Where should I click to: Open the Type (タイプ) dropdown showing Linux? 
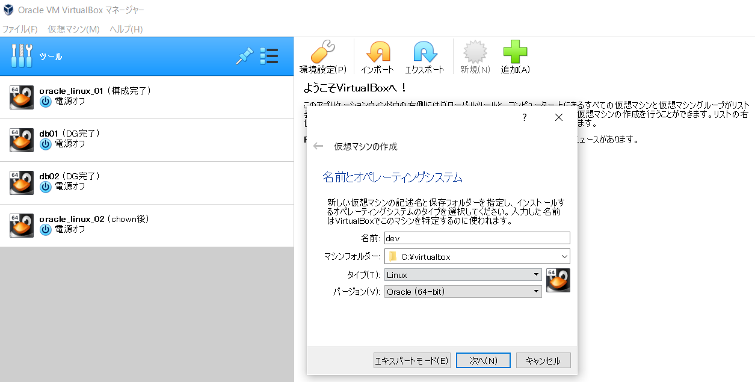463,275
